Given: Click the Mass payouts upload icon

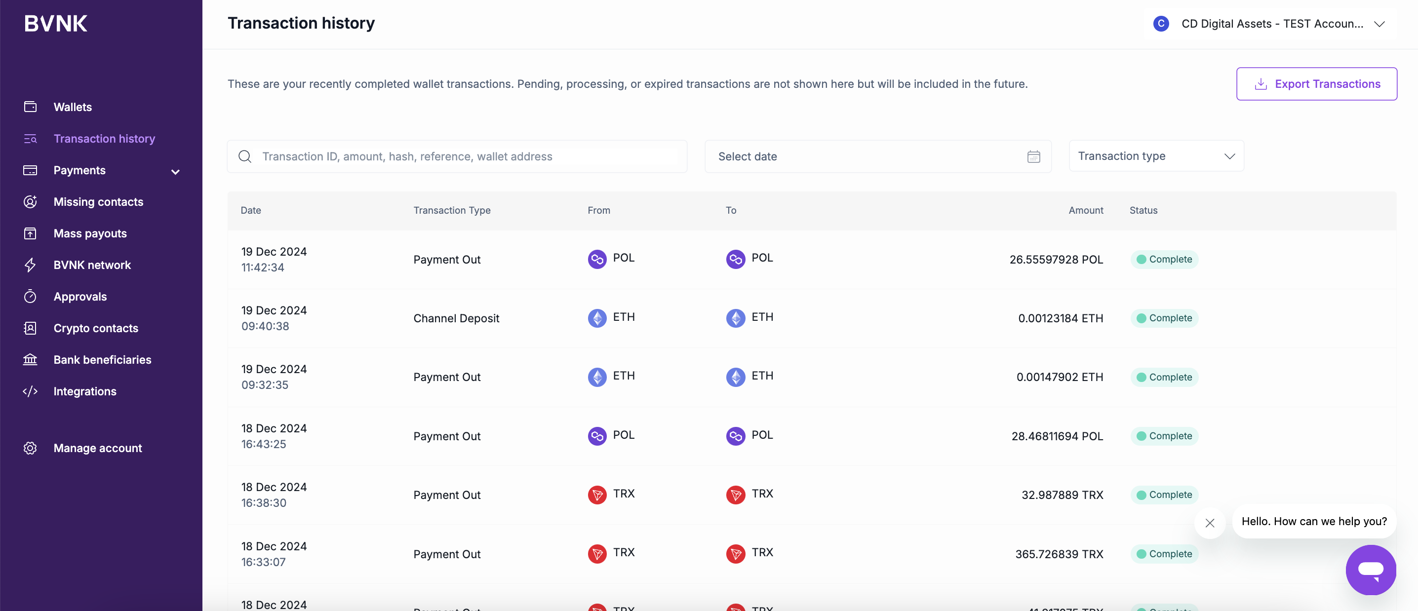Looking at the screenshot, I should pos(30,233).
